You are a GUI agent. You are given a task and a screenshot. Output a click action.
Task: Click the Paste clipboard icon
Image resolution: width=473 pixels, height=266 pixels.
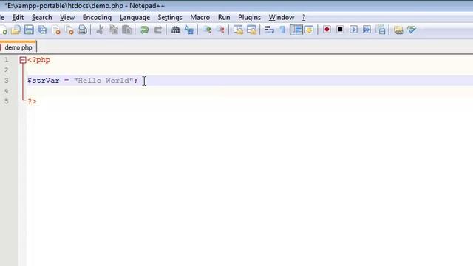(x=127, y=30)
